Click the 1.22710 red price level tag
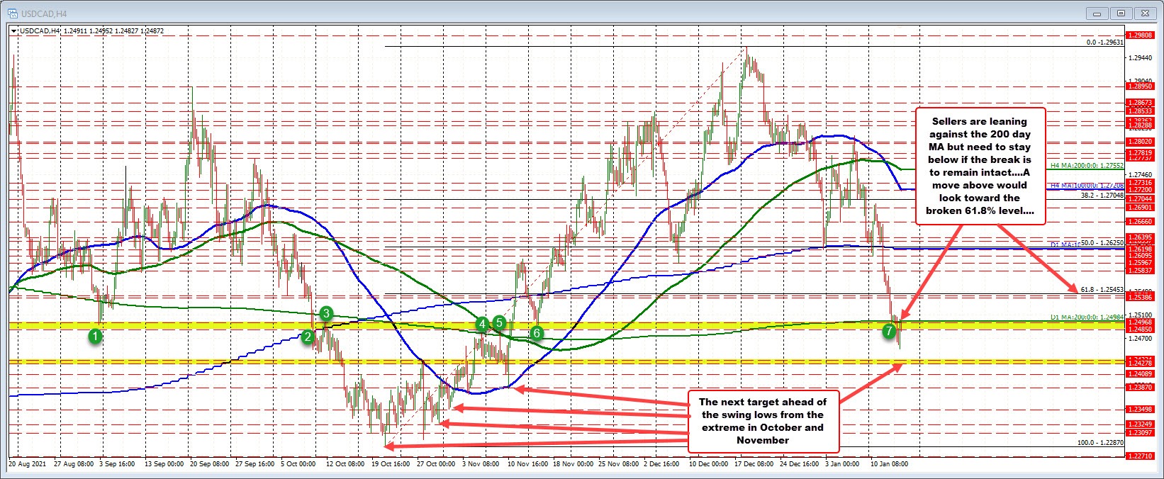Screen dimensions: 1164x479 click(x=1141, y=456)
